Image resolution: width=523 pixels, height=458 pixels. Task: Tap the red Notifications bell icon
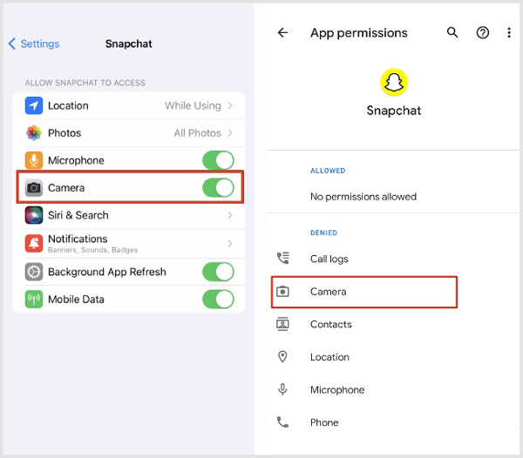(34, 244)
